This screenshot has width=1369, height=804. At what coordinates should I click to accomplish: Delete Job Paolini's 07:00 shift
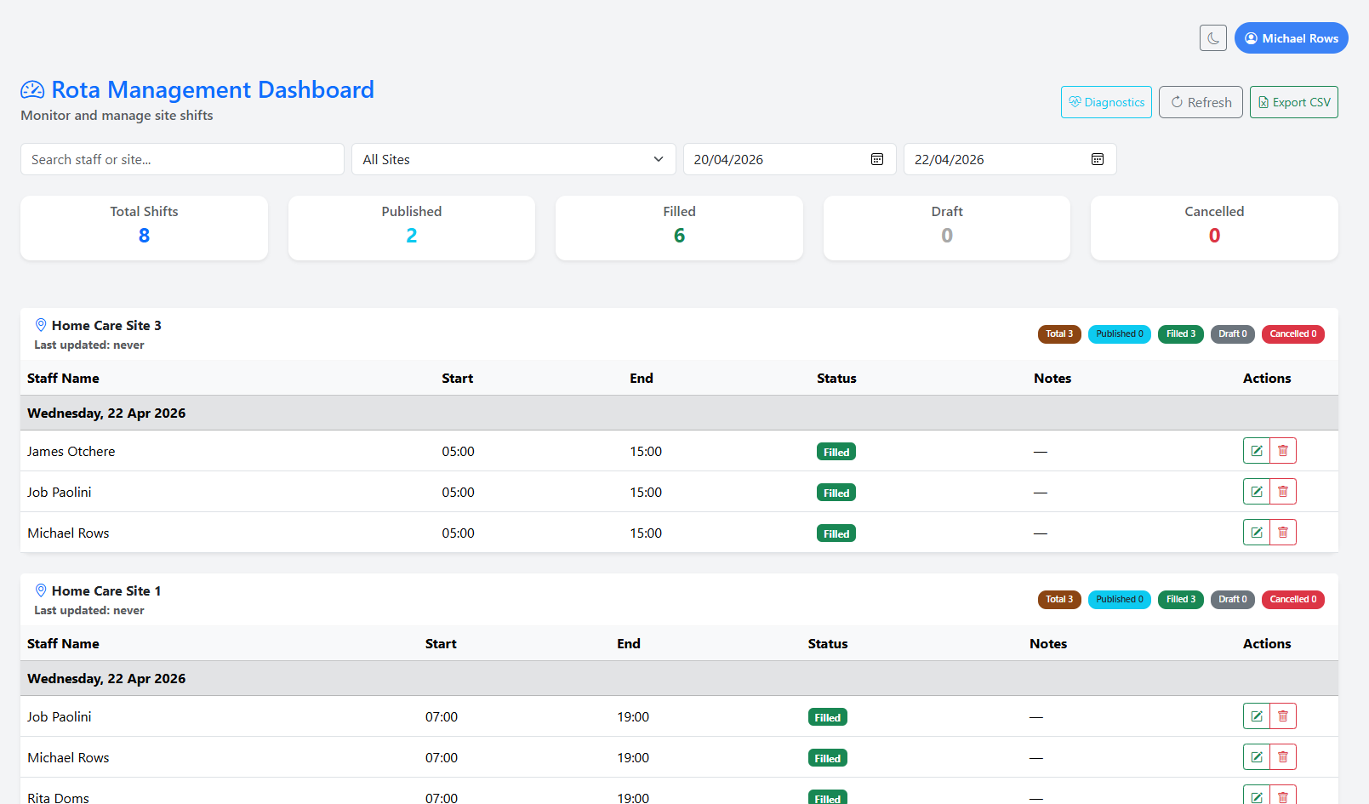click(1283, 716)
